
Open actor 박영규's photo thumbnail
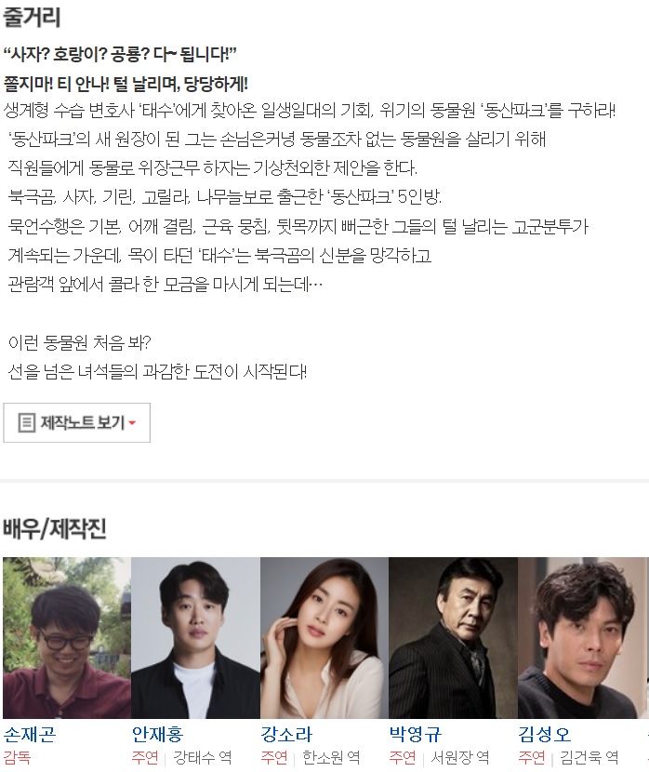tap(453, 637)
